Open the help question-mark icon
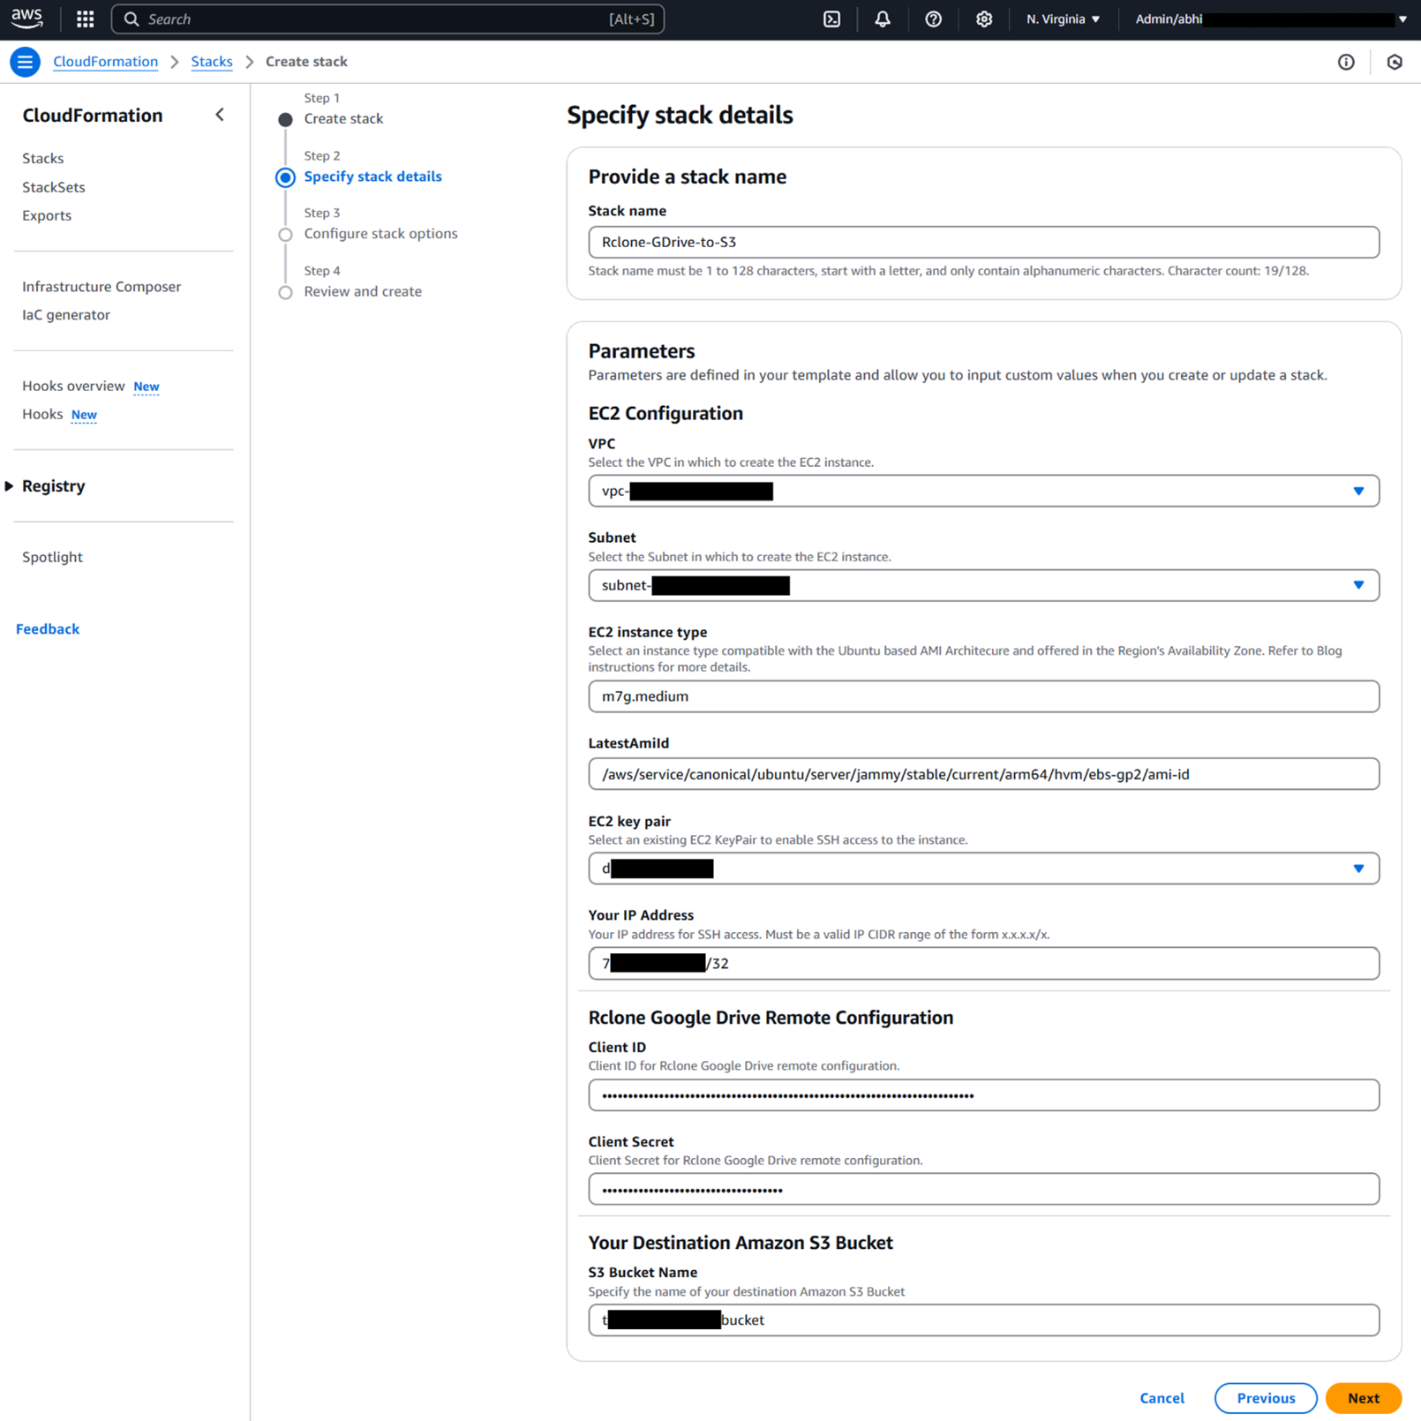1421x1421 pixels. (933, 19)
